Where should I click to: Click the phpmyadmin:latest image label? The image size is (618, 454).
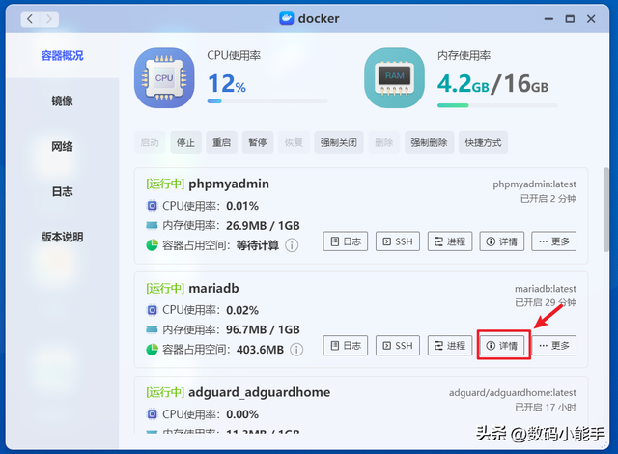coord(534,184)
